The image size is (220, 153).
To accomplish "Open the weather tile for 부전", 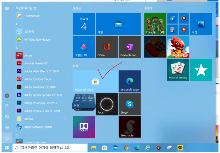I will (84, 102).
